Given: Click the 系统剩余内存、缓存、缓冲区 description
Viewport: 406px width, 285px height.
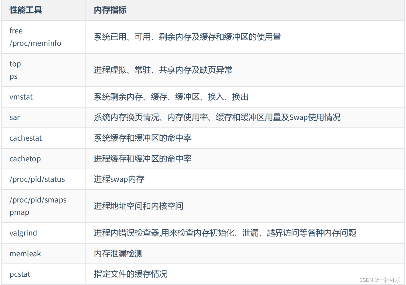Looking at the screenshot, I should (x=171, y=97).
